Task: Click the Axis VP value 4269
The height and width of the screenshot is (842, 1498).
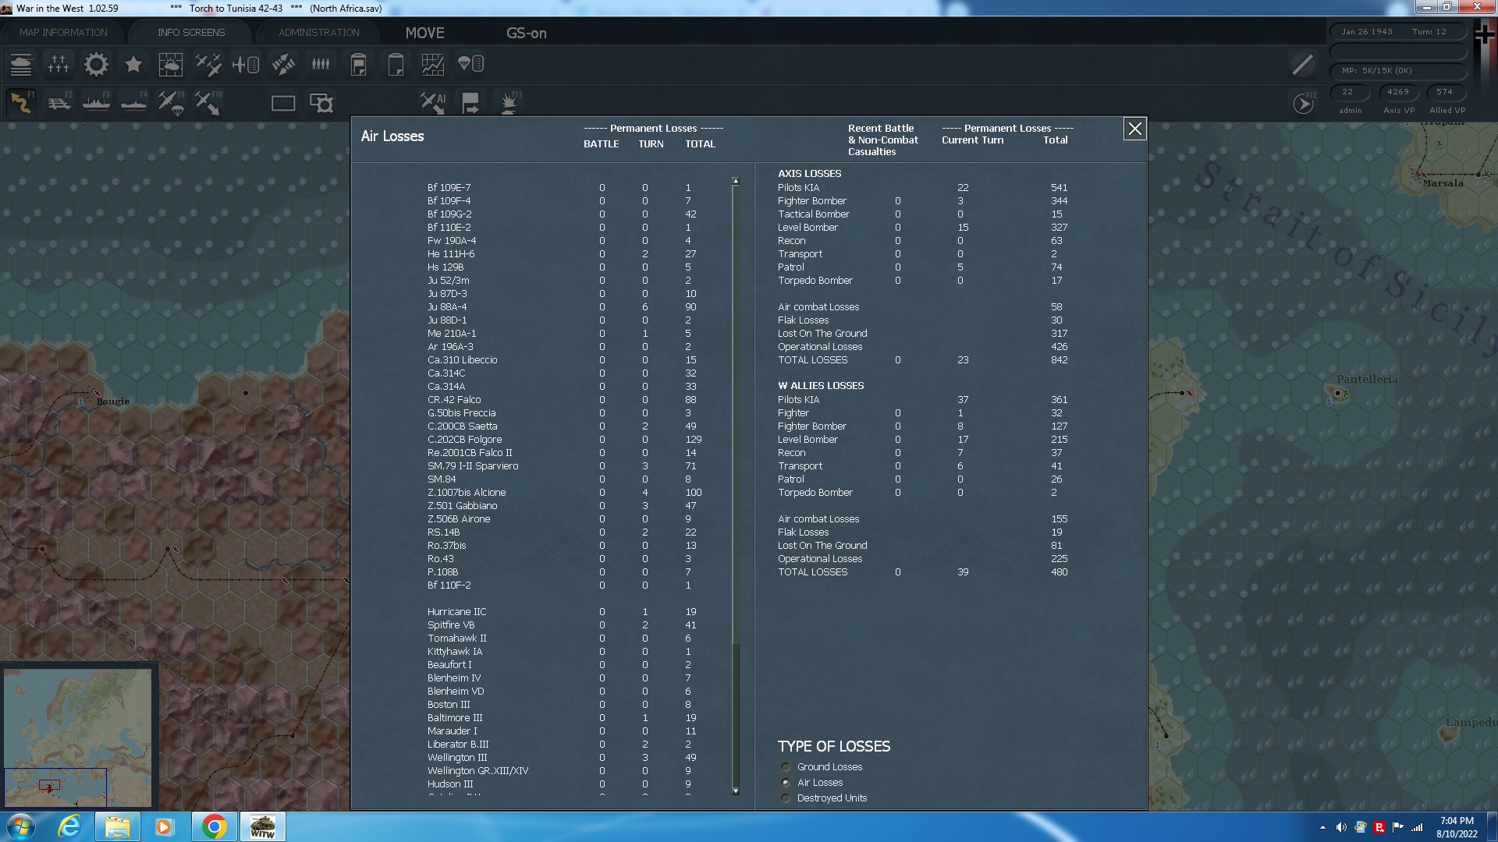Action: (x=1398, y=92)
